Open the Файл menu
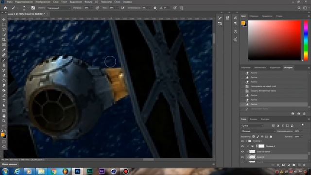The image size is (311, 175). (10, 2)
